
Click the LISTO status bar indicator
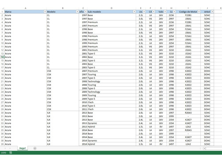click(4, 153)
